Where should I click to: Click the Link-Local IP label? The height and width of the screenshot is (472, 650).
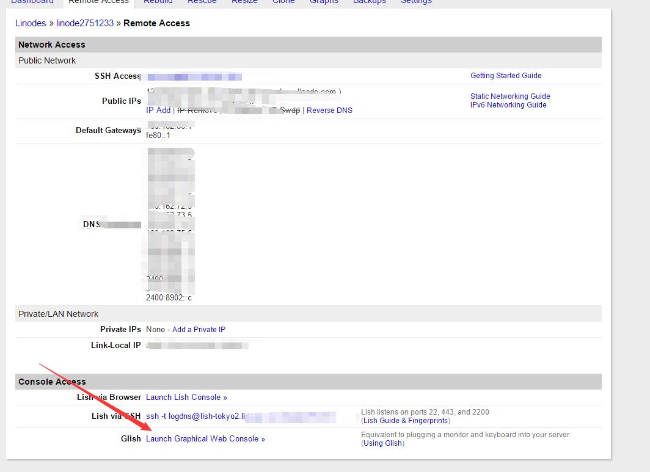[x=116, y=345]
